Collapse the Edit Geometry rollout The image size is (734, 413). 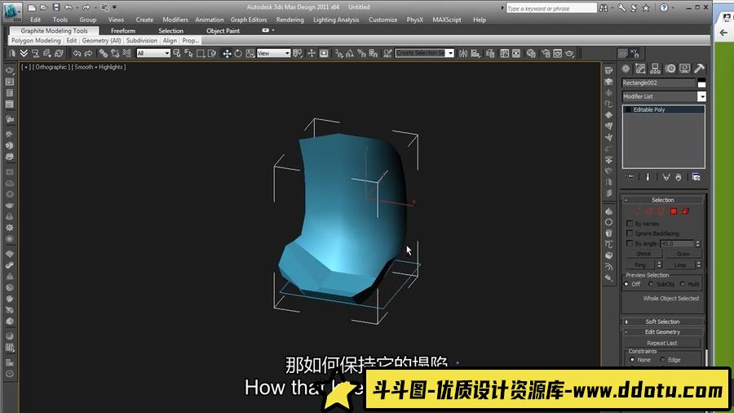663,332
